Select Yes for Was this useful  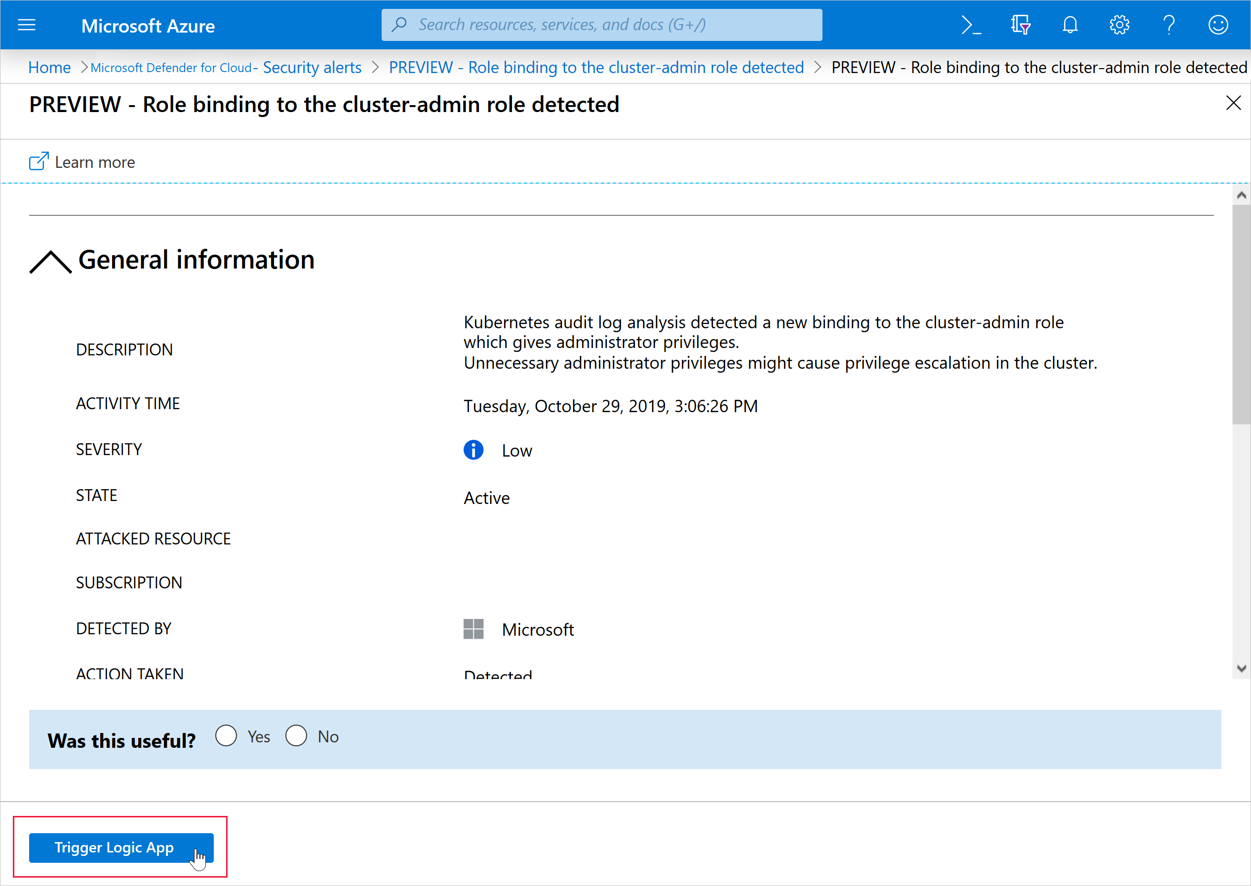[226, 736]
